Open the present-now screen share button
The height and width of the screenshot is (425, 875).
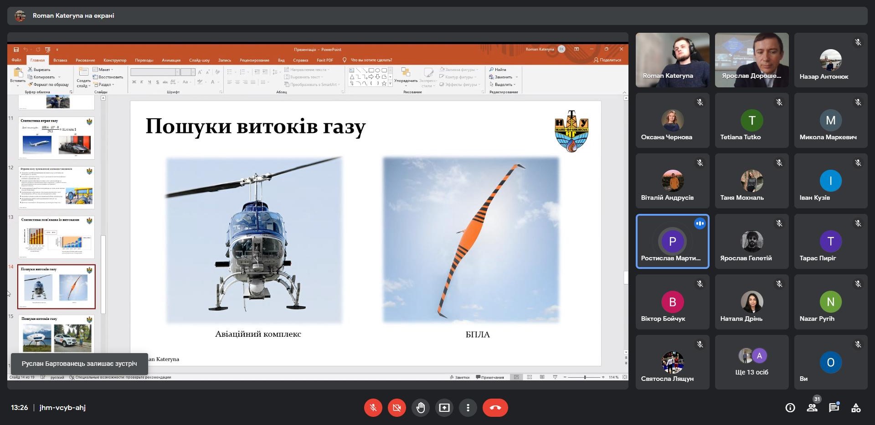pyautogui.click(x=444, y=408)
